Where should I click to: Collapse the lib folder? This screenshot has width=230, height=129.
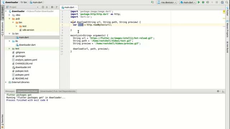pyautogui.click(x=9, y=41)
